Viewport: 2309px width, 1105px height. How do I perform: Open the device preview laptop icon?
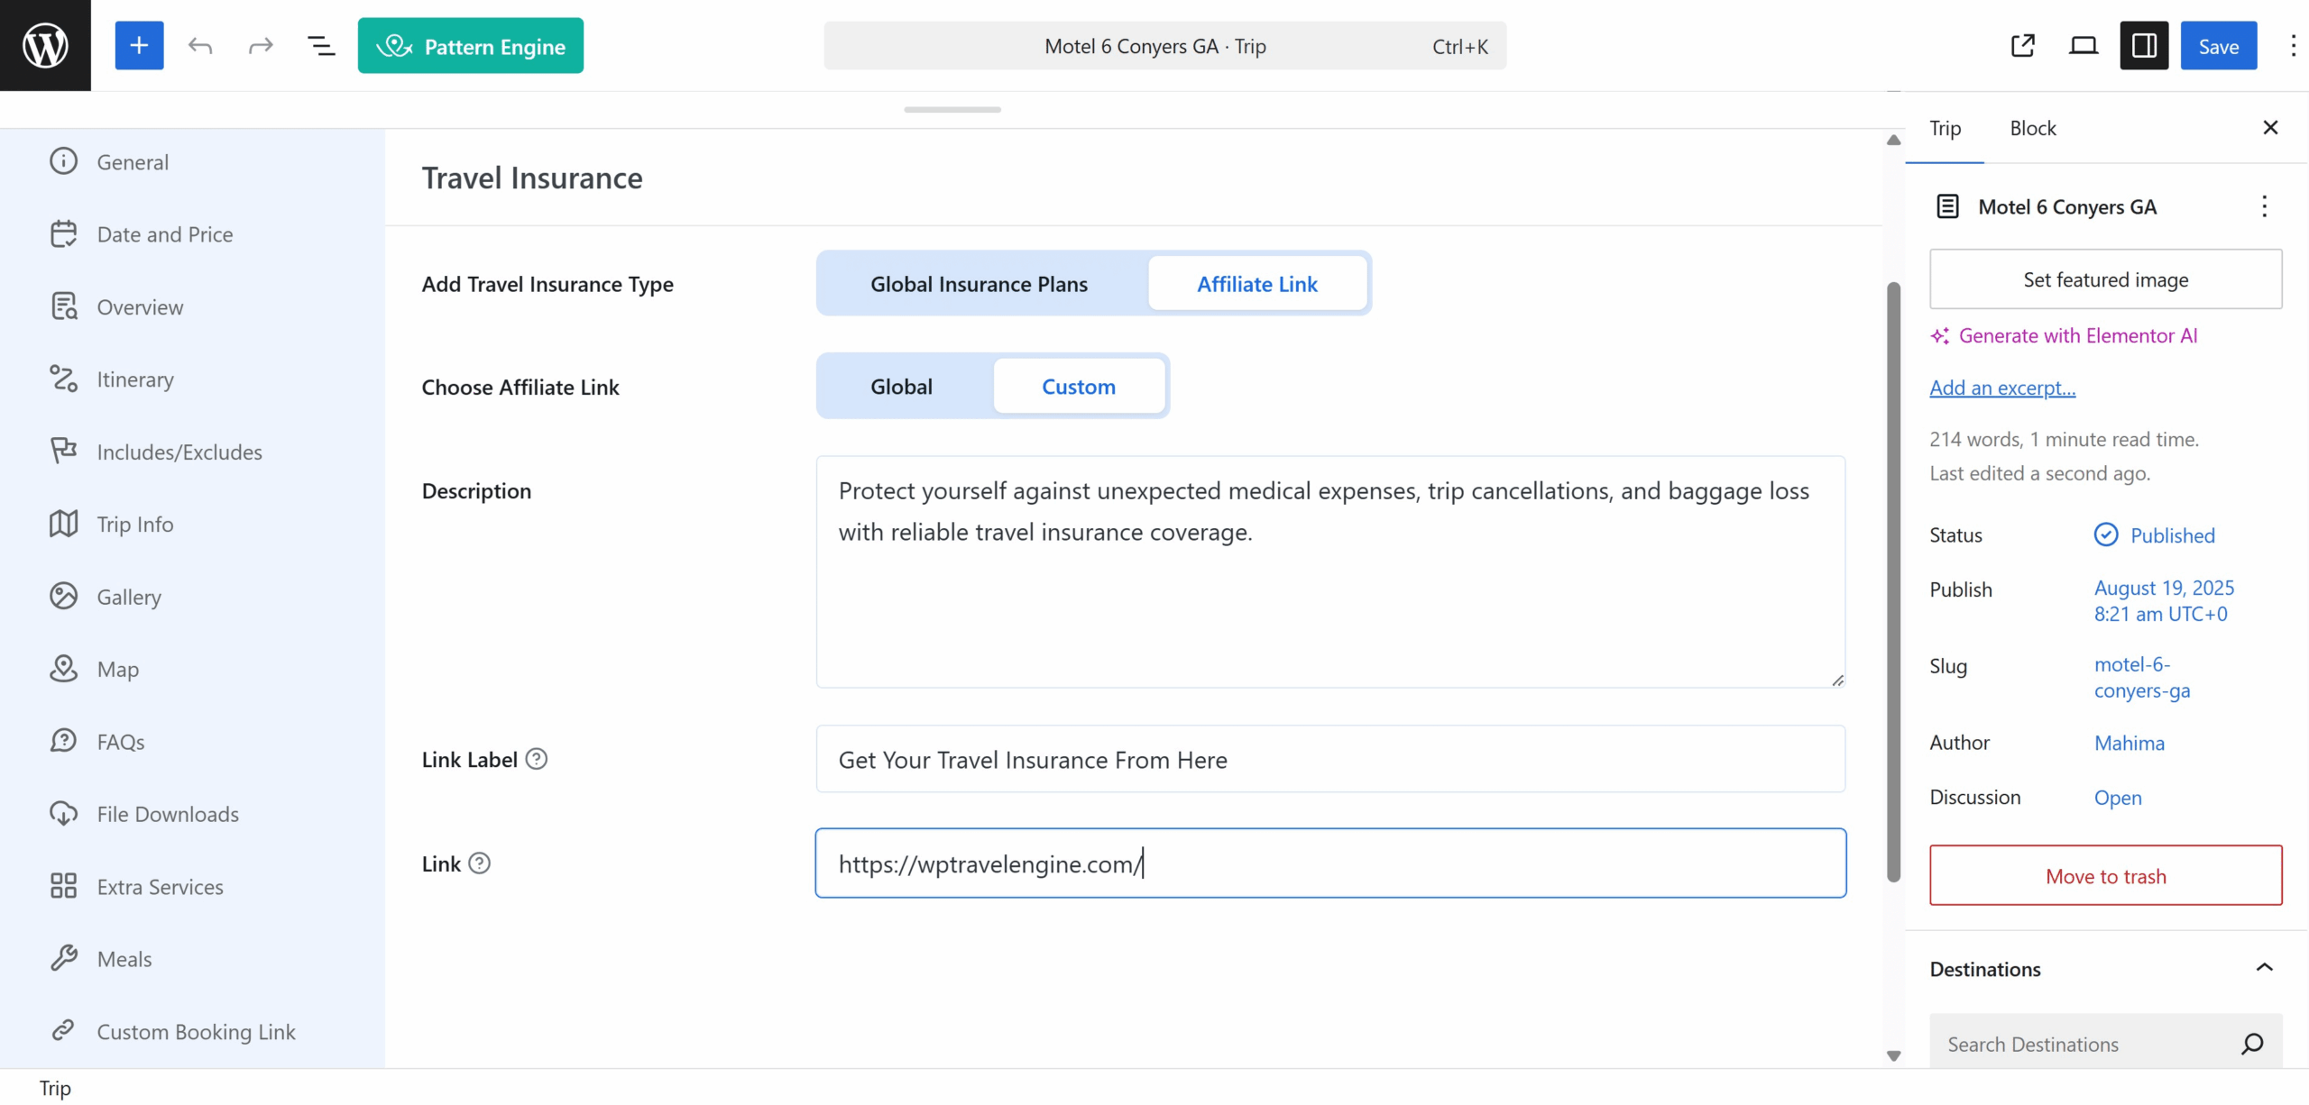pyautogui.click(x=2083, y=45)
